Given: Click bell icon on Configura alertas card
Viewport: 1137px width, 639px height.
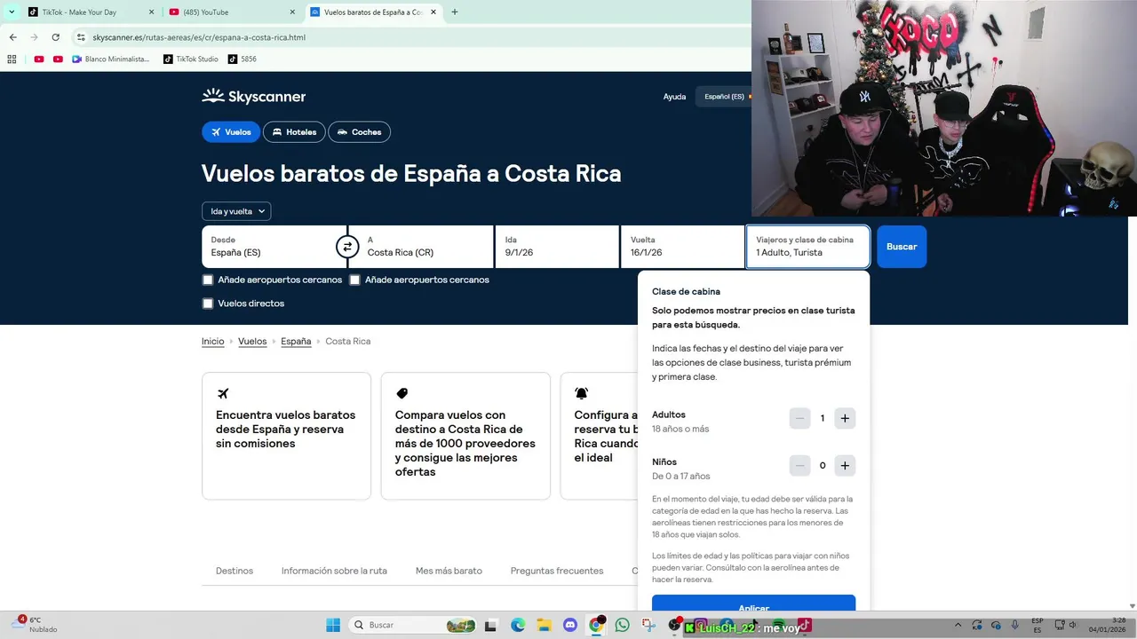Looking at the screenshot, I should click(x=581, y=393).
